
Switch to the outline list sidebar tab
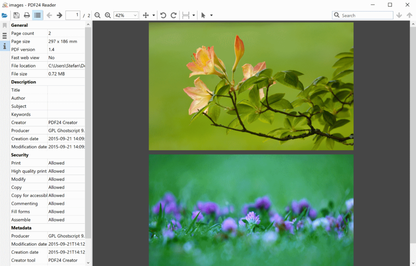4,36
